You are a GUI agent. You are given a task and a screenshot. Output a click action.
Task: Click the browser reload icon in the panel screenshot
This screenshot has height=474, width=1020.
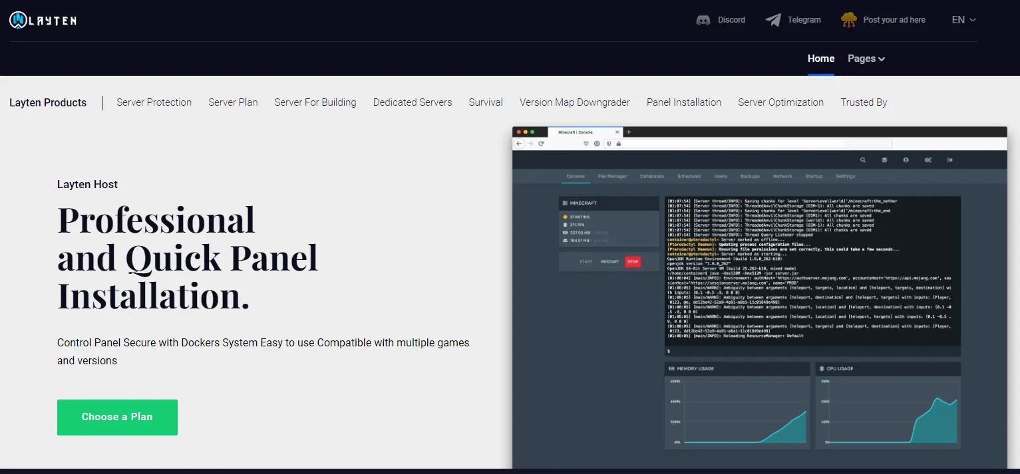tap(542, 144)
